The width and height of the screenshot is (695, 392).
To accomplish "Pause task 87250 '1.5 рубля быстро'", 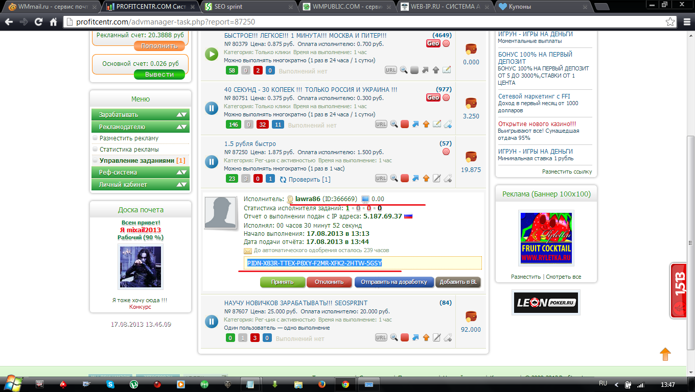I will click(x=212, y=162).
